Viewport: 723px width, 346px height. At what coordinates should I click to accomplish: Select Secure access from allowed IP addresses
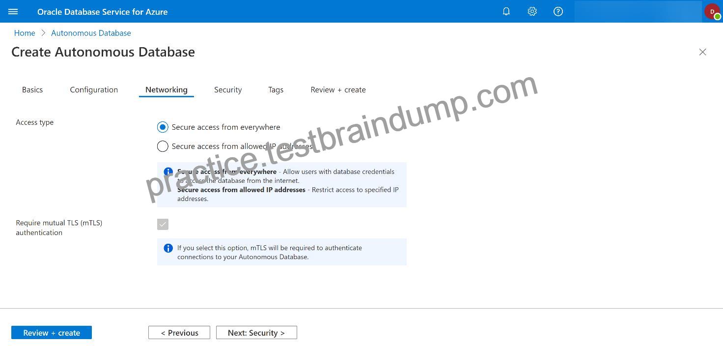click(163, 146)
